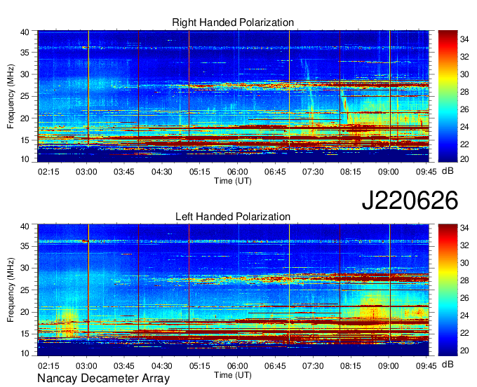Click the 40 MHz tick of Right Handed plot

pyautogui.click(x=25, y=32)
